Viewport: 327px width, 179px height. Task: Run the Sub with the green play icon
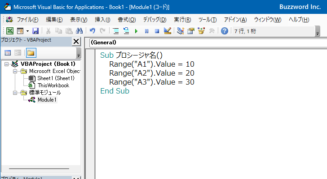137,31
